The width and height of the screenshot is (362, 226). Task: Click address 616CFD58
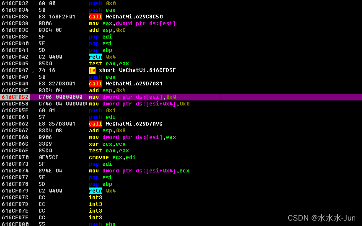tap(15, 103)
